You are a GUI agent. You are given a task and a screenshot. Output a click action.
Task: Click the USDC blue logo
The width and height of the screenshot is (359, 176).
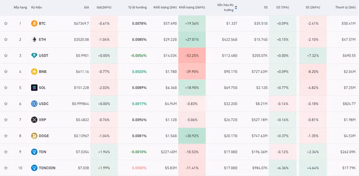tap(34, 104)
